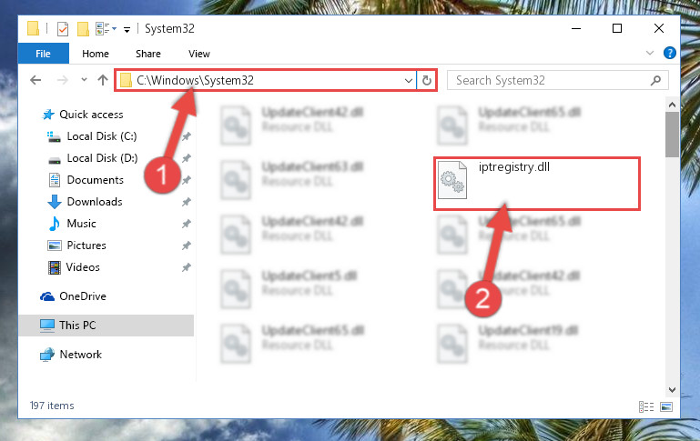Screen dimensions: 700x441
Task: Click the Back navigation arrow
Action: pyautogui.click(x=36, y=80)
